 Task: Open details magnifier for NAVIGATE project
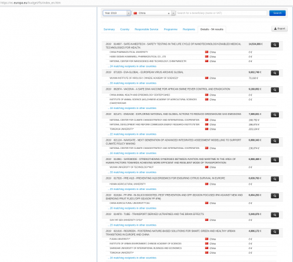[x=275, y=141]
